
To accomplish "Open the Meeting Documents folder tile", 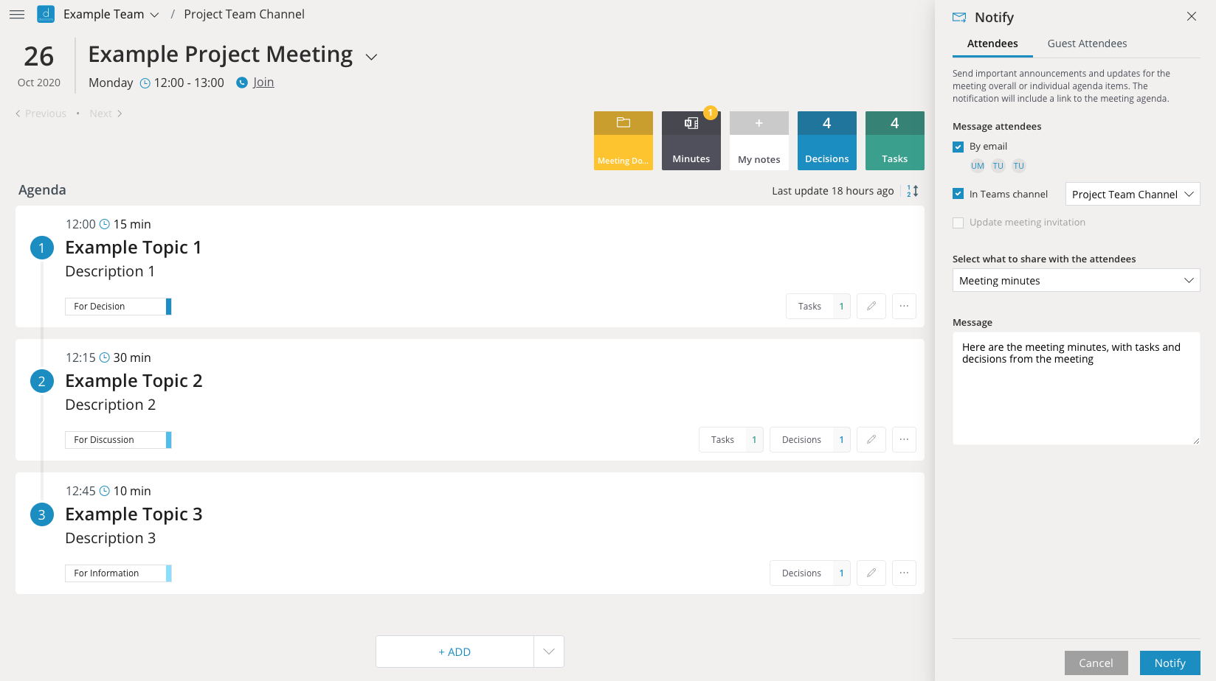I will [623, 140].
